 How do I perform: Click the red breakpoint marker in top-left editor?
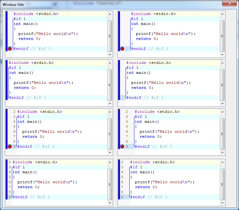tap(9, 49)
